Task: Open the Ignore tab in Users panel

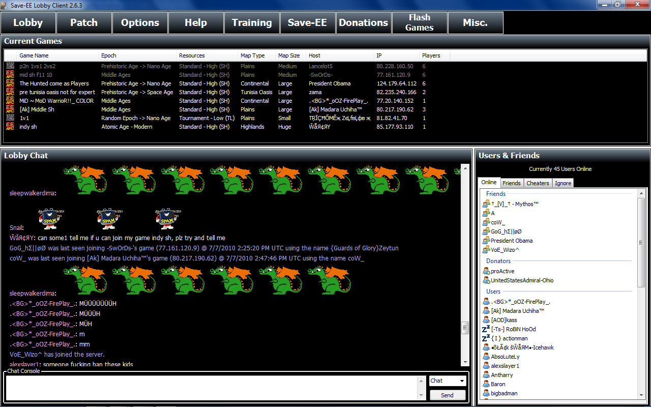Action: pos(563,183)
